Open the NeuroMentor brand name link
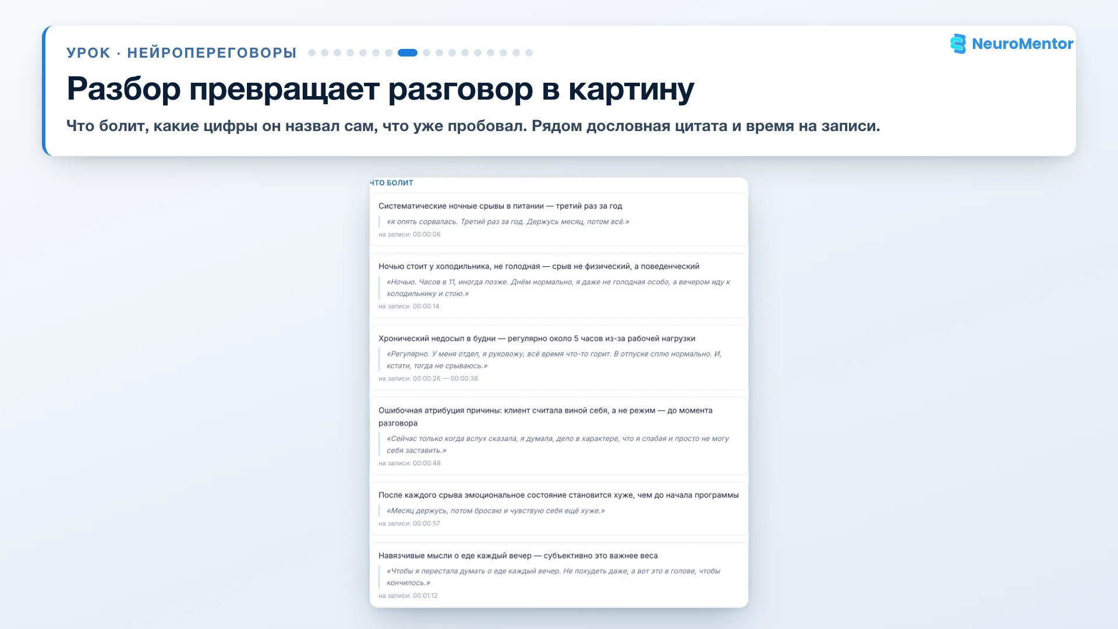1118x629 pixels. (x=1023, y=44)
